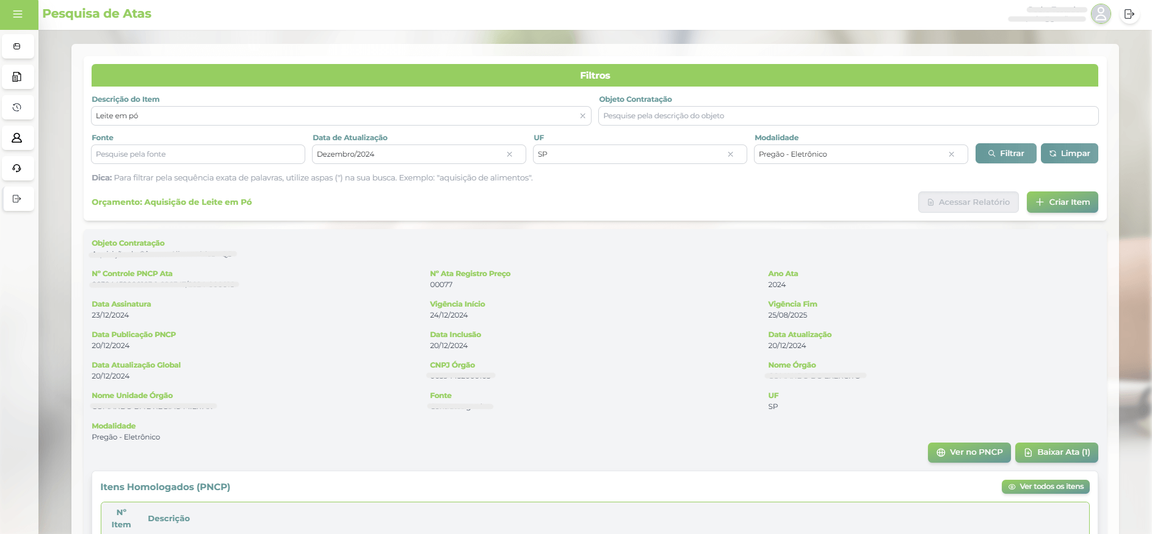Click the Ano Ata value 2024
The width and height of the screenshot is (1152, 534).
tap(777, 285)
